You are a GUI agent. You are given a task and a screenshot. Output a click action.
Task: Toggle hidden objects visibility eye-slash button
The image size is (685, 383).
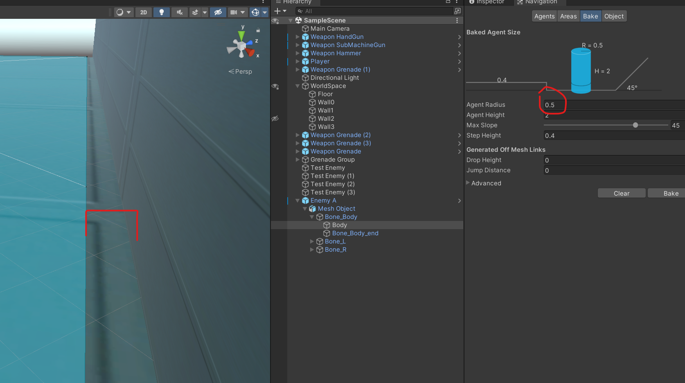point(218,12)
